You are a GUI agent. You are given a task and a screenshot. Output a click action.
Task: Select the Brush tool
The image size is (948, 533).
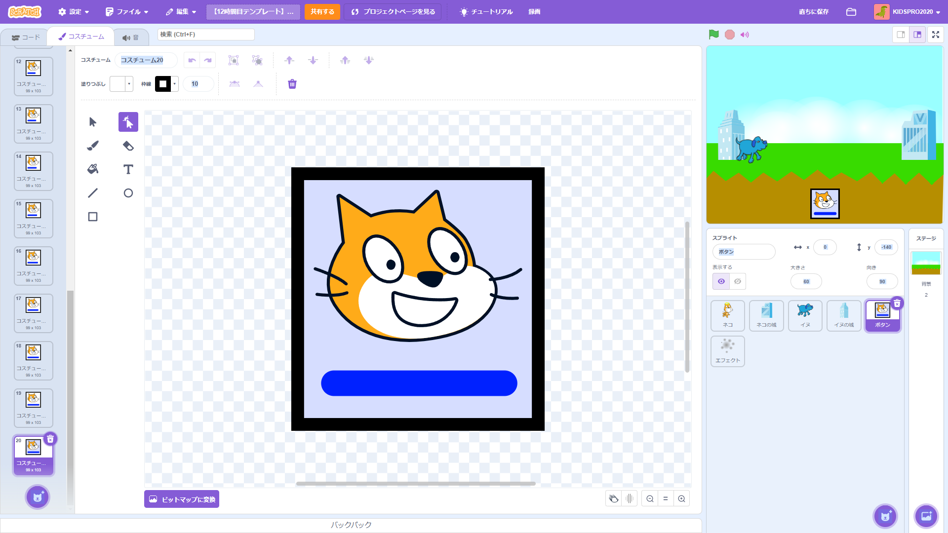pos(93,146)
